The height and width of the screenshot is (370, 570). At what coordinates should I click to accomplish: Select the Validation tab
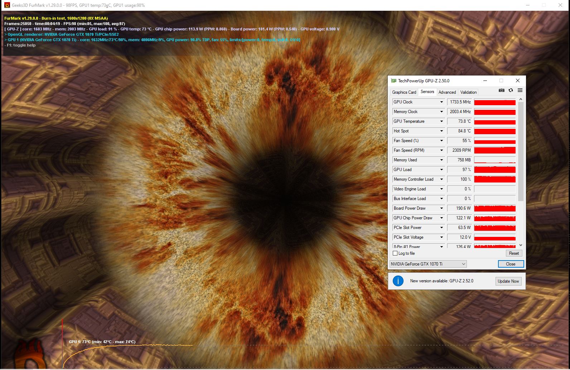click(x=468, y=92)
